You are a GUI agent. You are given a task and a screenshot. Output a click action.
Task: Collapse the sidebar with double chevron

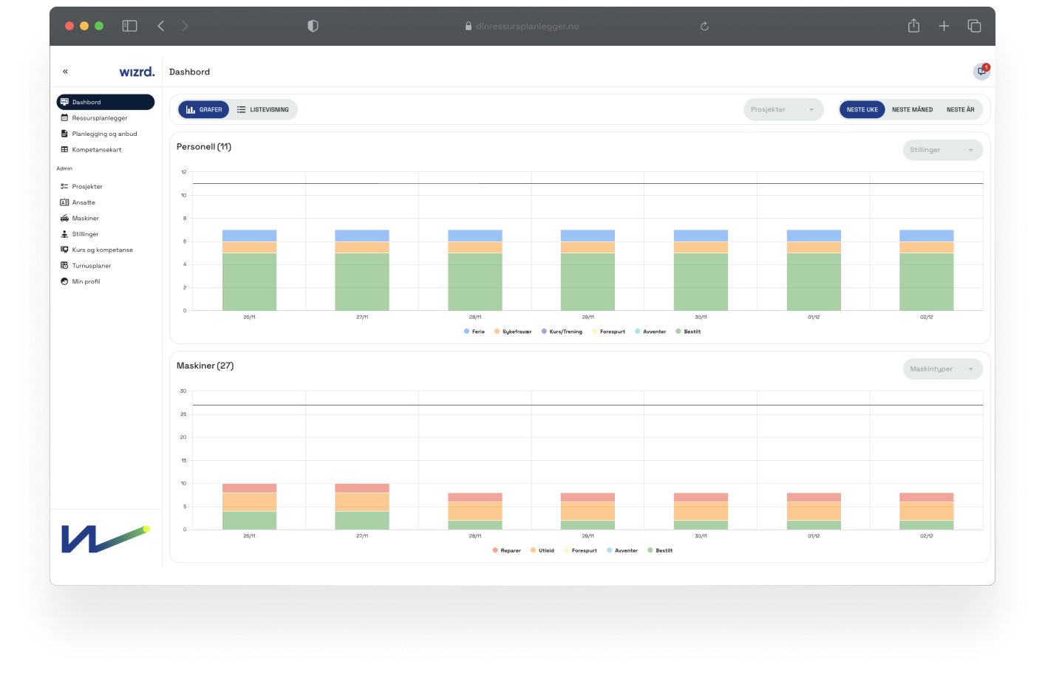click(x=65, y=72)
